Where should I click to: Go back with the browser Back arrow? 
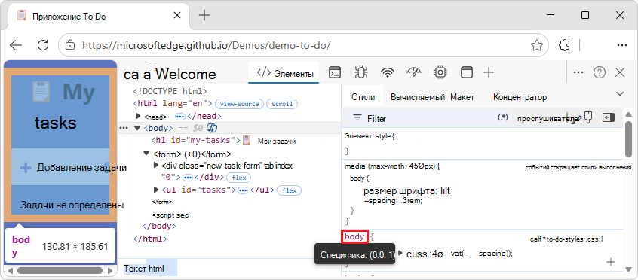[x=17, y=45]
